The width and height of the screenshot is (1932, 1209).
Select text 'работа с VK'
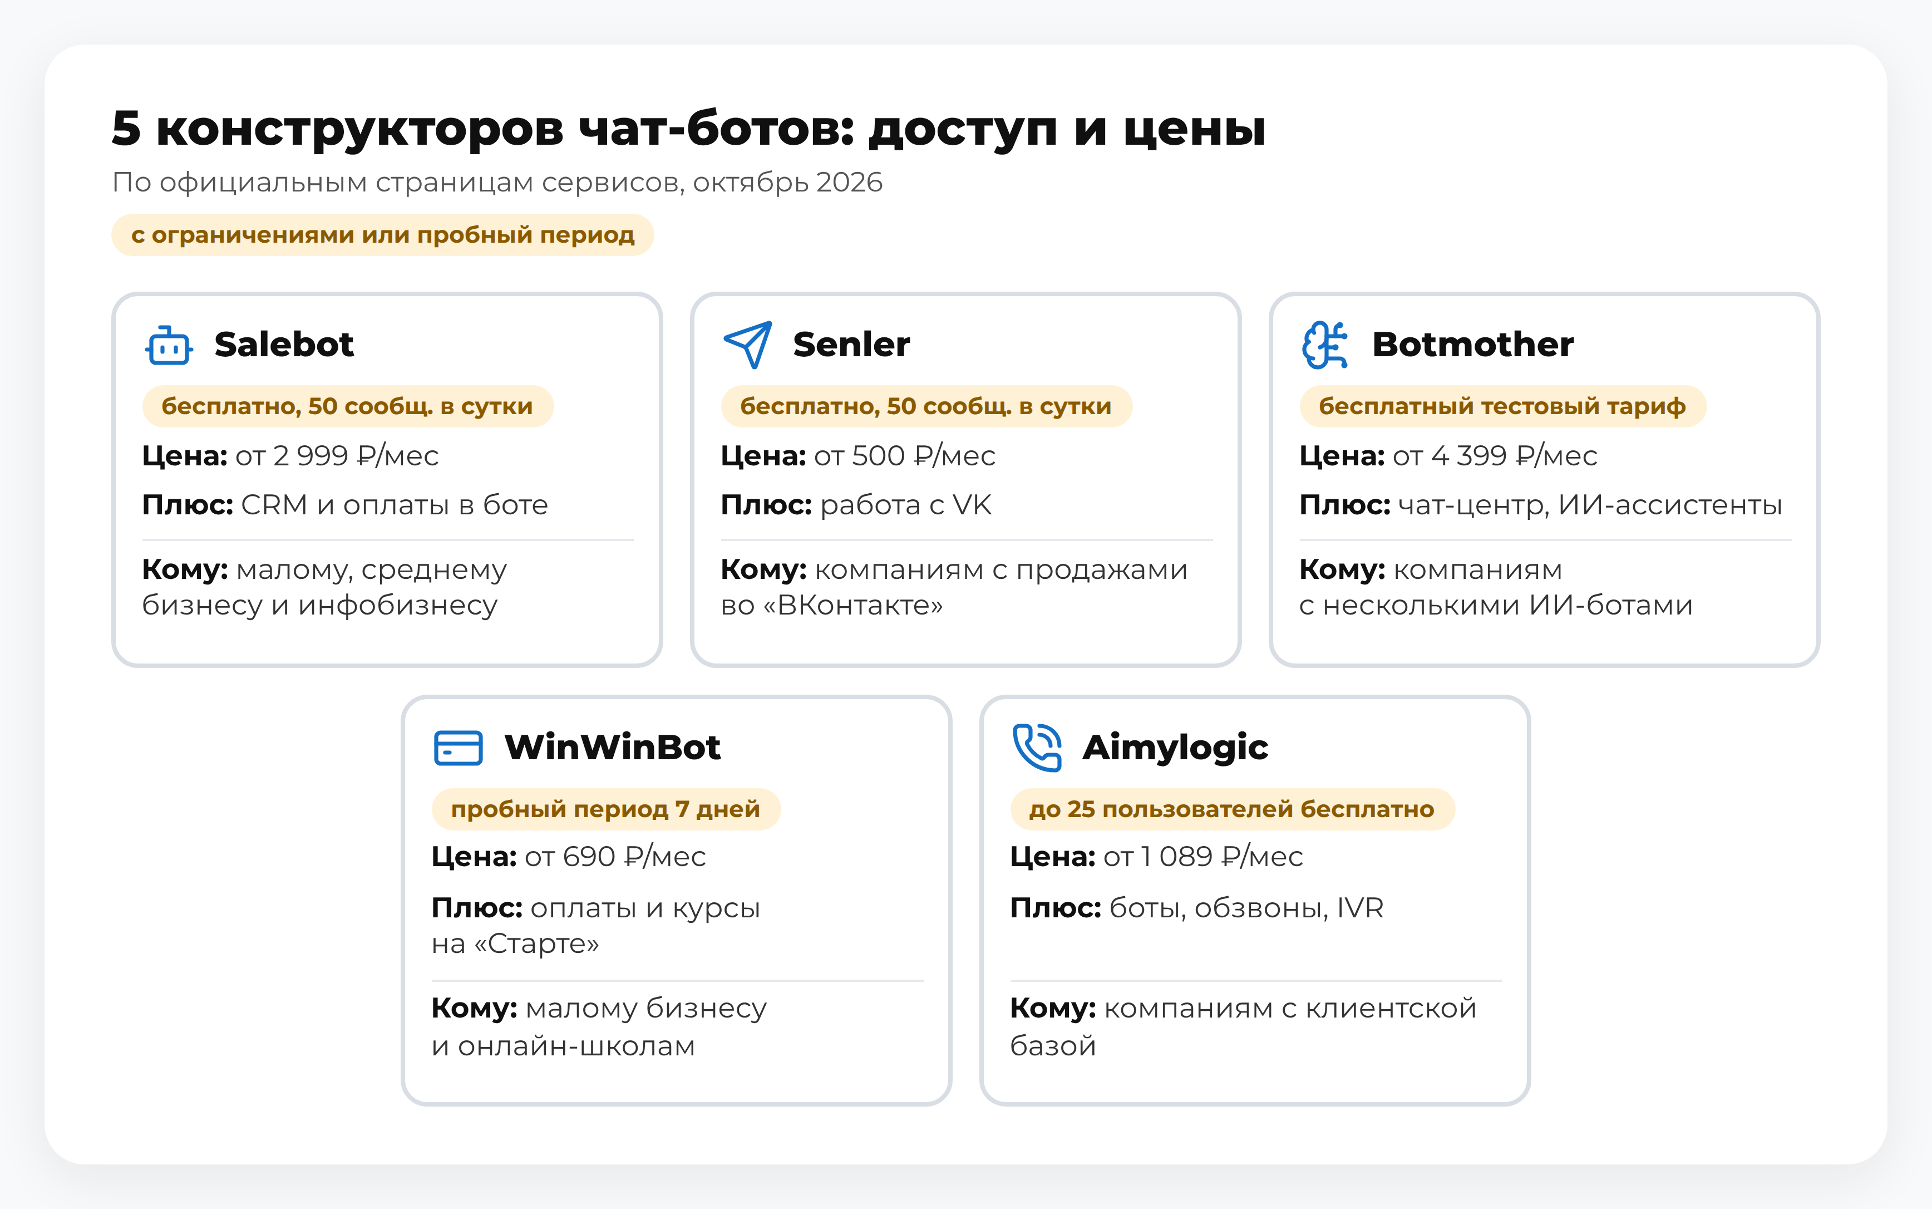[906, 505]
